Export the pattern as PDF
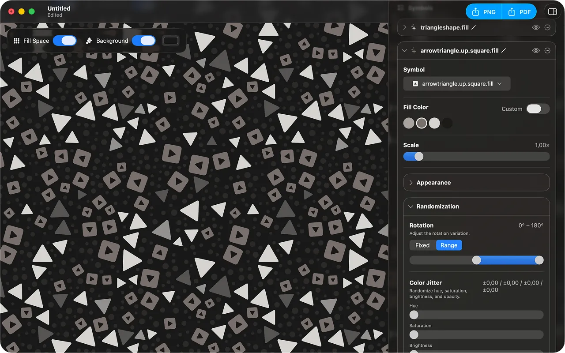The image size is (565, 353). point(519,12)
